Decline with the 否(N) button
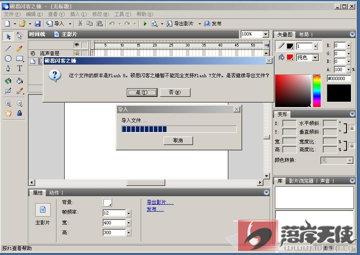The image size is (360, 255). click(175, 92)
